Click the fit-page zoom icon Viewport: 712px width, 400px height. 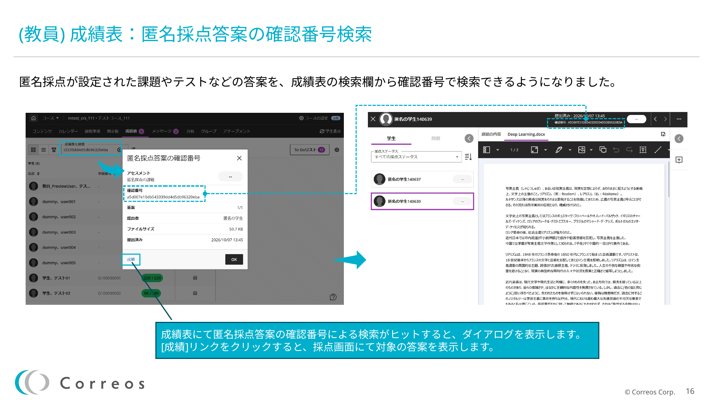point(534,150)
